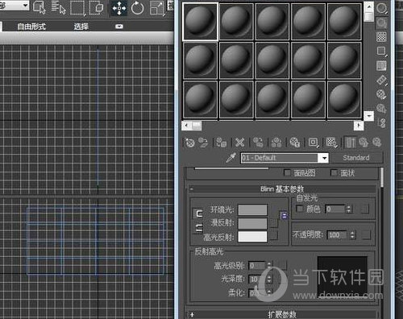This screenshot has width=403, height=319.
Task: Select the active white-bordered sample slot
Action: click(x=200, y=22)
